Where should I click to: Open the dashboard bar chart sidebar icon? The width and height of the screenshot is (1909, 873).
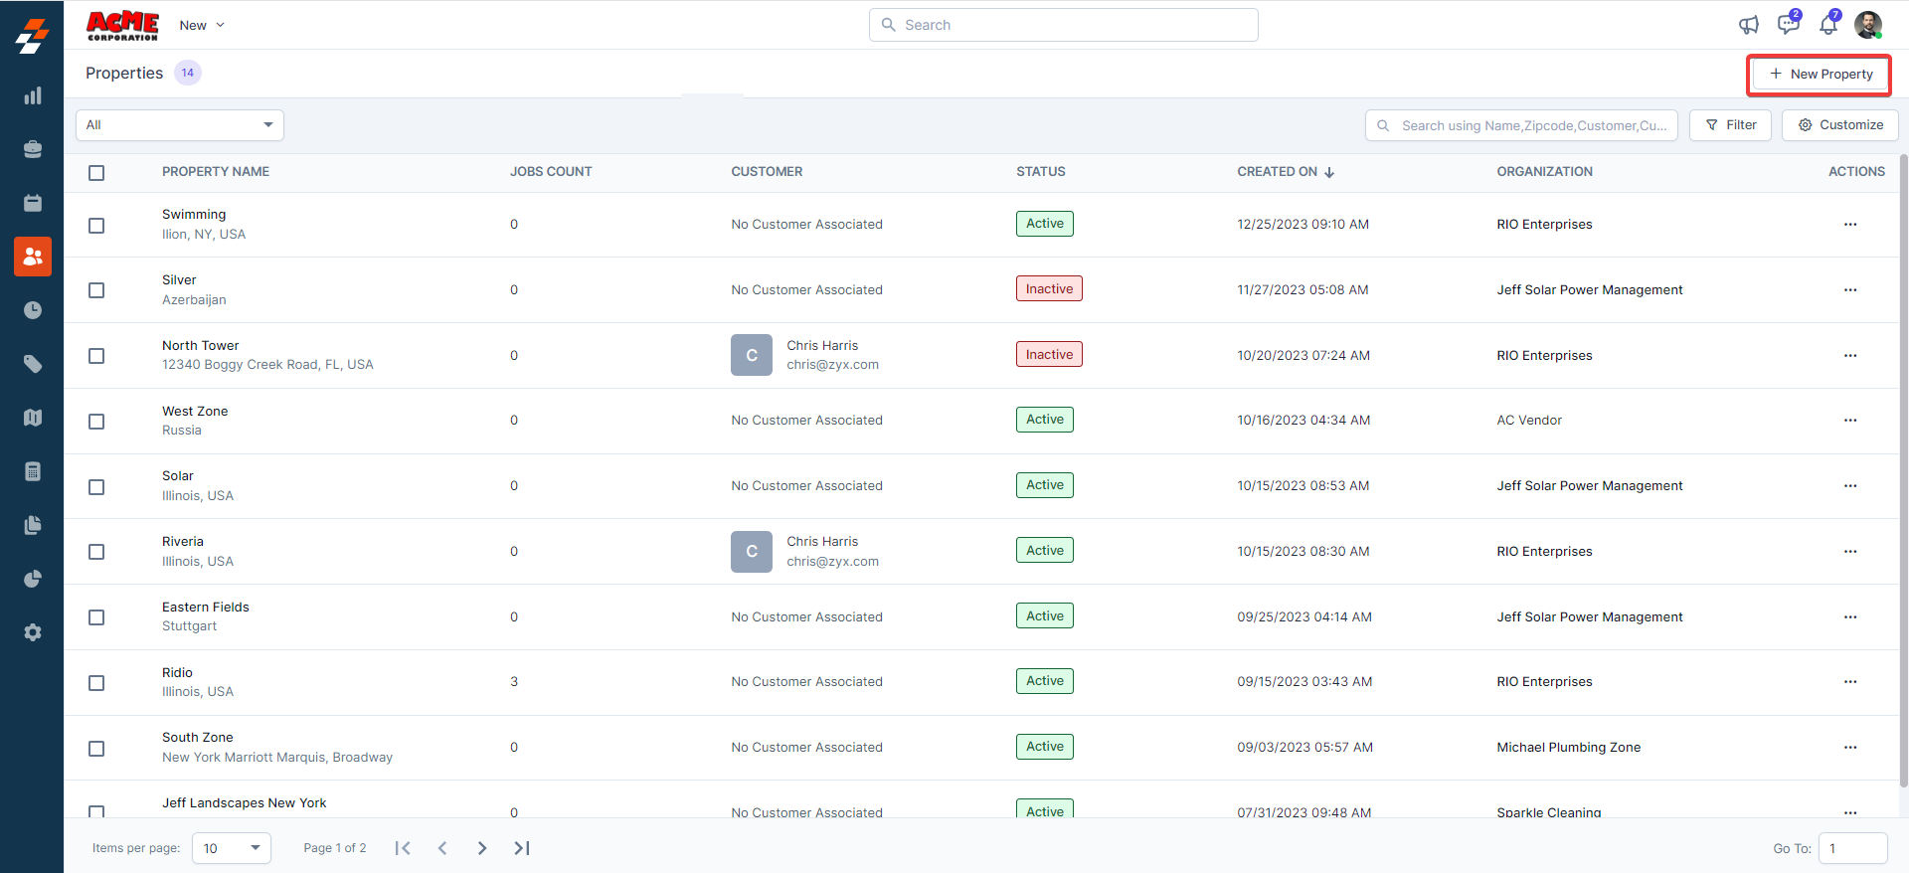pos(33,96)
